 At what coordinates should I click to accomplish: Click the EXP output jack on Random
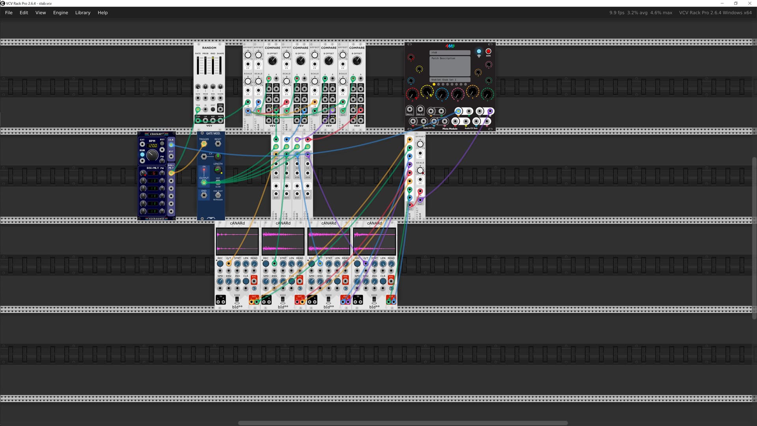[x=213, y=120]
